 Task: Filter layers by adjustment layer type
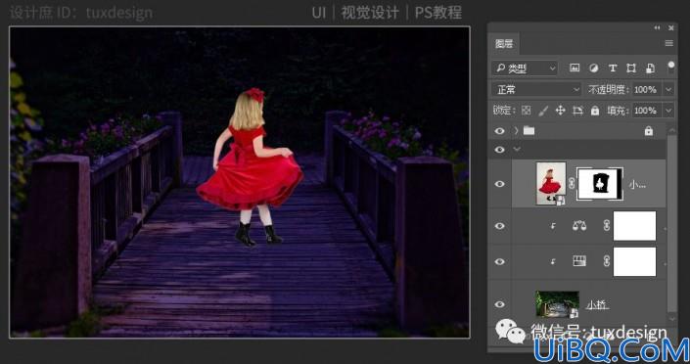[x=594, y=68]
